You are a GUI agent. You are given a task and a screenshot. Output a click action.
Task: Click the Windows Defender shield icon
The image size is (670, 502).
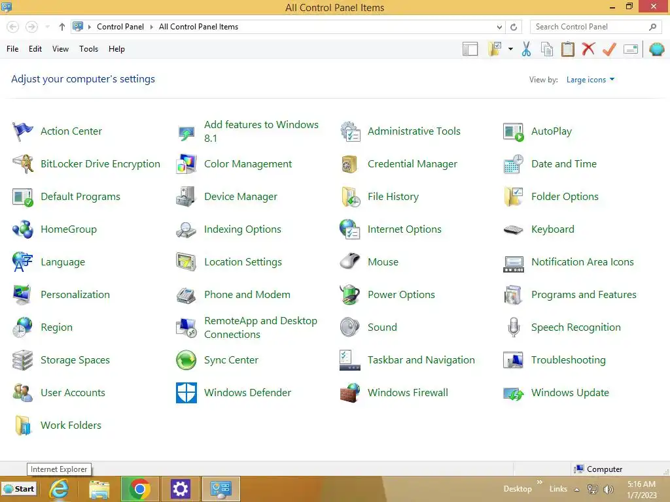[x=186, y=393]
